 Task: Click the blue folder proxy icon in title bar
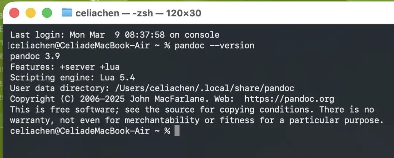tap(67, 12)
